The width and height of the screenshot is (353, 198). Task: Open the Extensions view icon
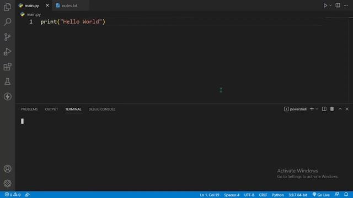7,67
